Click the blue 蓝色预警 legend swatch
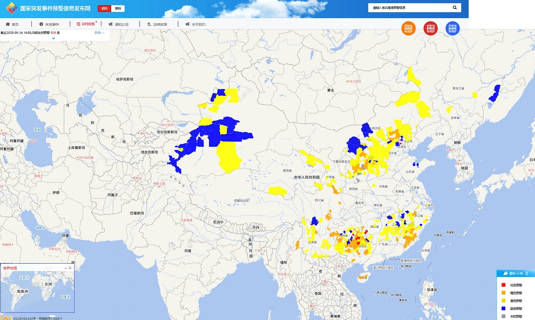 [503, 309]
